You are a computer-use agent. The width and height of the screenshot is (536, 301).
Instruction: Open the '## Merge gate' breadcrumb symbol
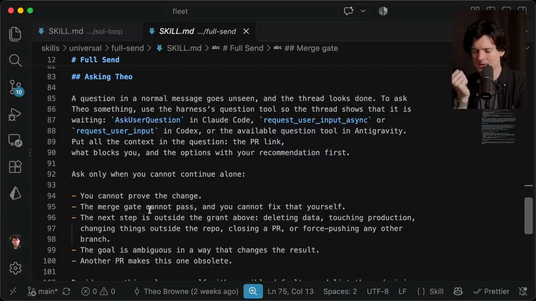point(306,48)
